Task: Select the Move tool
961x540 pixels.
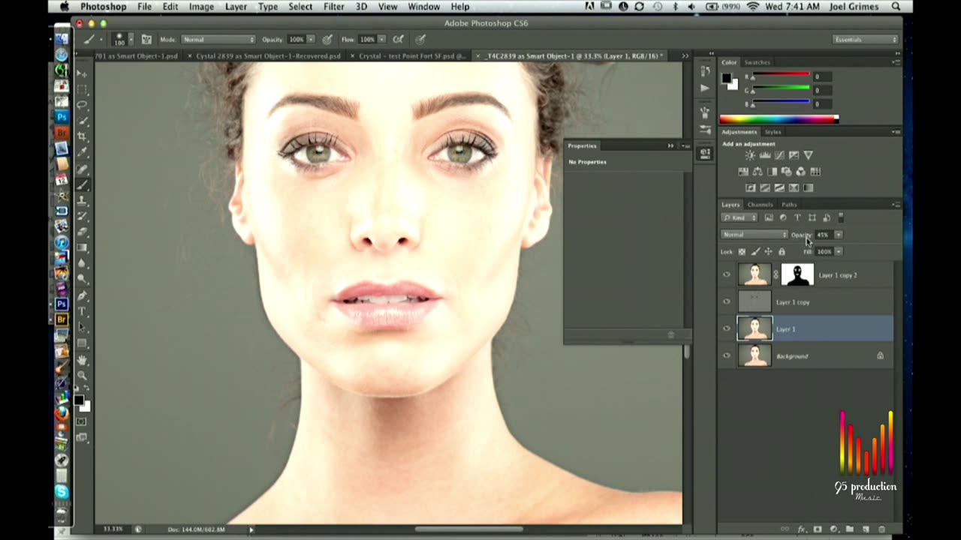Action: point(83,73)
